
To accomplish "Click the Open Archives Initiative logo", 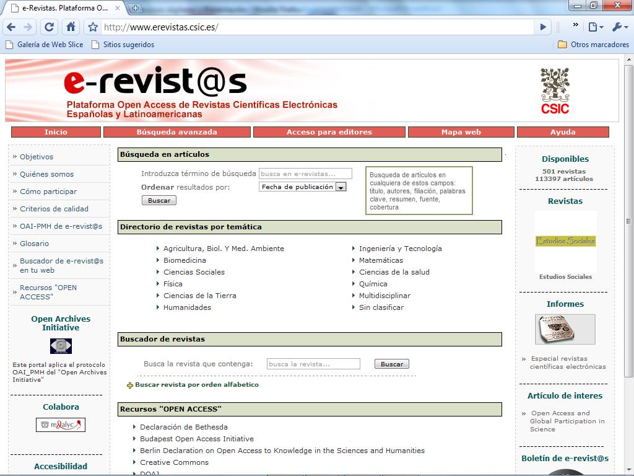I will tap(61, 346).
